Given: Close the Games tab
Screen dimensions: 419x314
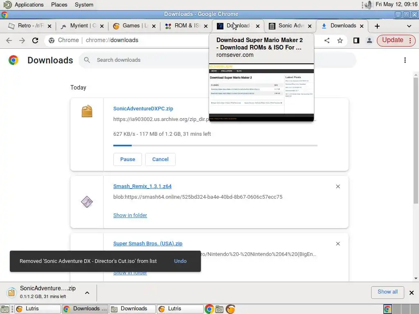Looking at the screenshot, I should (154, 26).
